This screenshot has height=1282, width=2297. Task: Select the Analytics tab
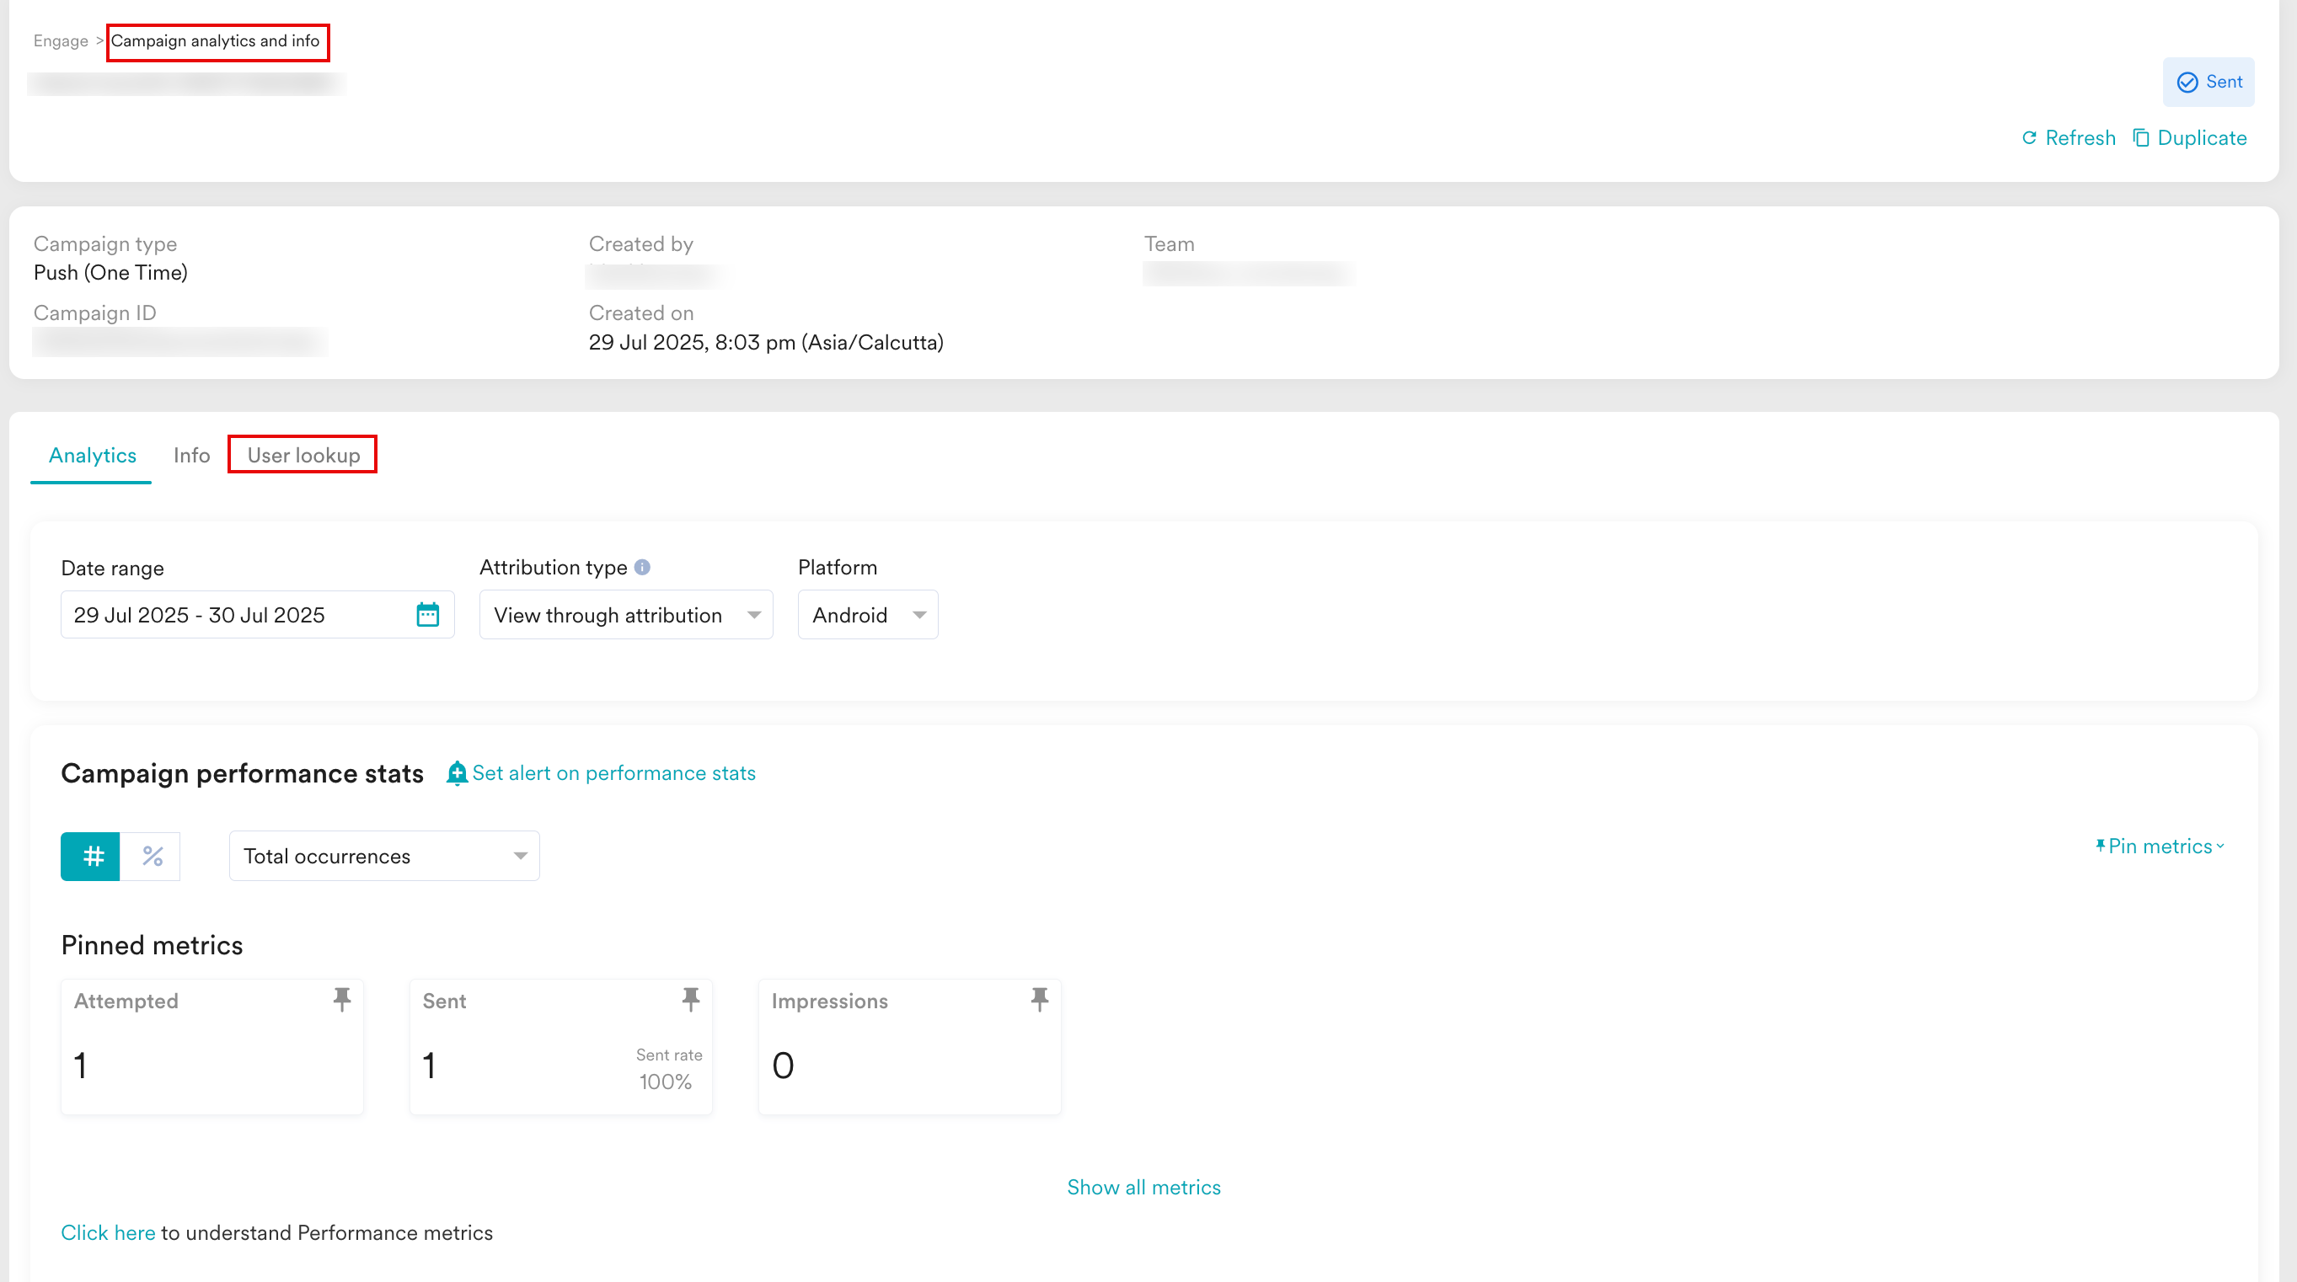point(92,456)
